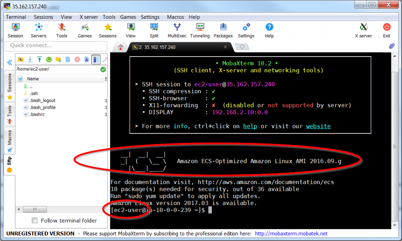402x241 pixels.
Task: Collapse the sidebar with double chevron
Action: [9, 62]
